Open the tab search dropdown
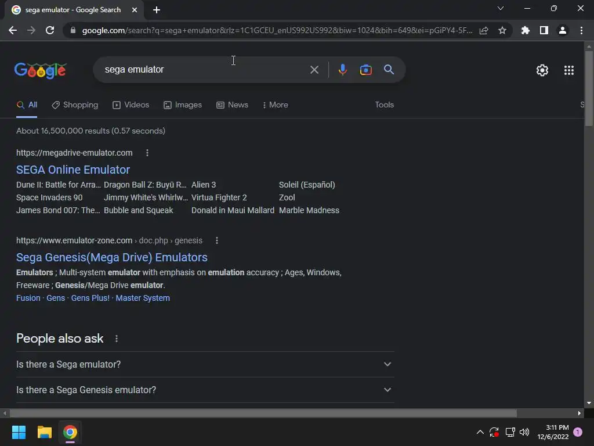594x446 pixels. tap(501, 8)
